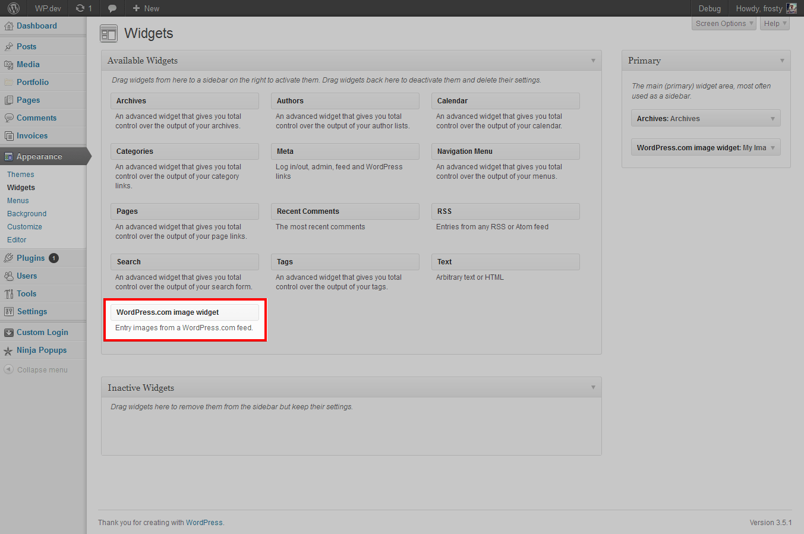Image resolution: width=804 pixels, height=534 pixels.
Task: Collapse the Inactive Widgets panel arrow
Action: 593,387
